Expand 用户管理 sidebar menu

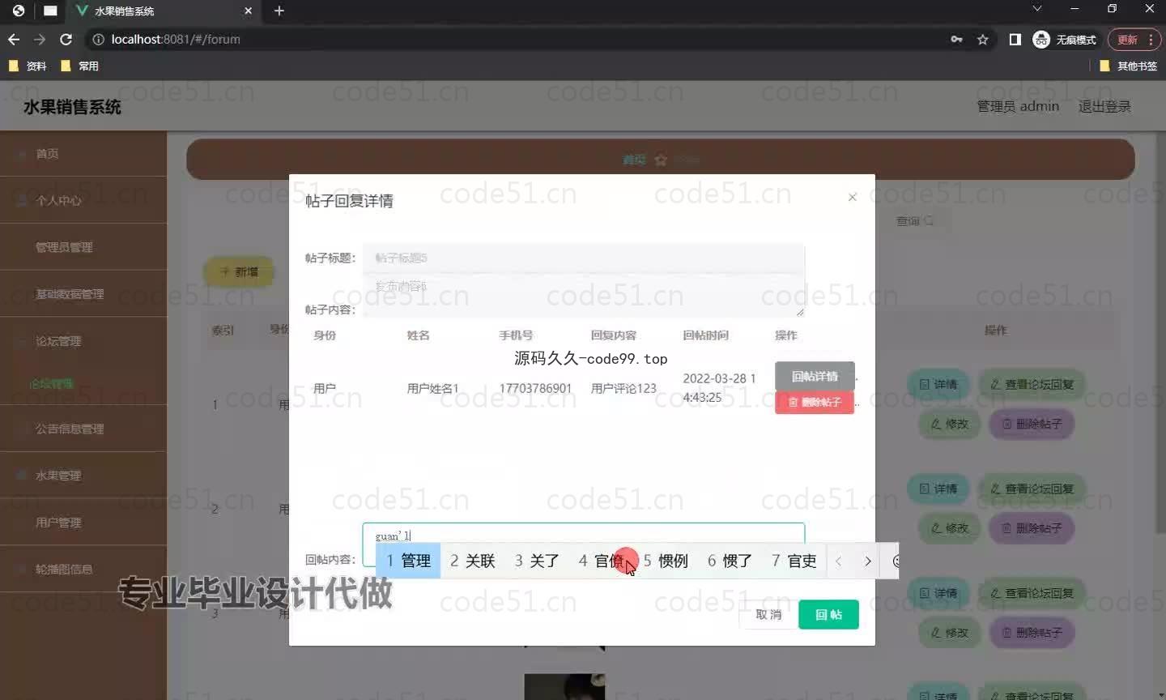point(83,523)
